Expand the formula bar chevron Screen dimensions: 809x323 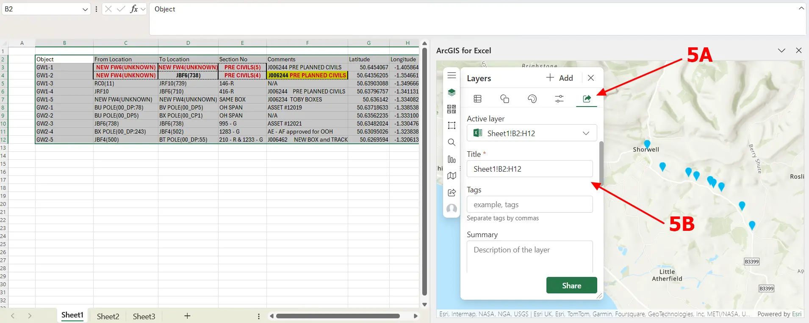(801, 8)
